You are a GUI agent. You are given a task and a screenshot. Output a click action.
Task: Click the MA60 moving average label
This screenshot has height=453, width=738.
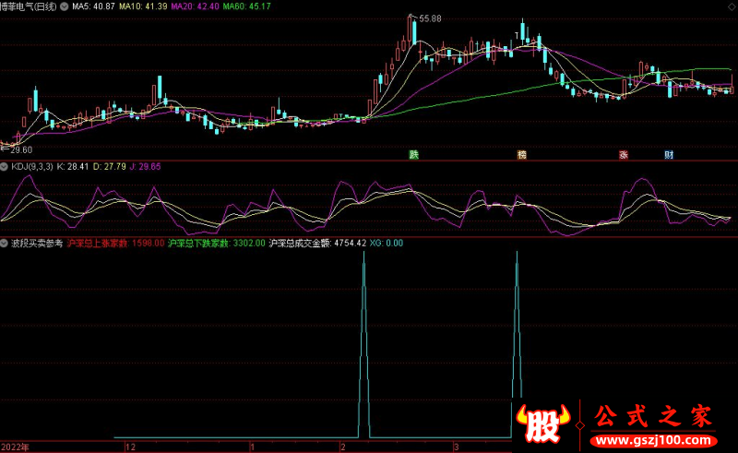[x=253, y=6]
